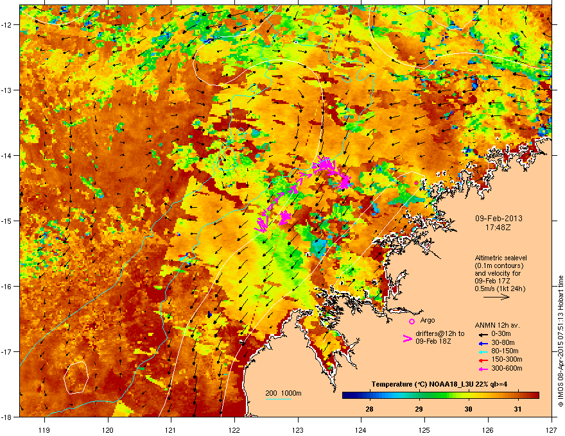Select the black 0-30m arrow in legend
The image size is (565, 436).
click(x=483, y=334)
